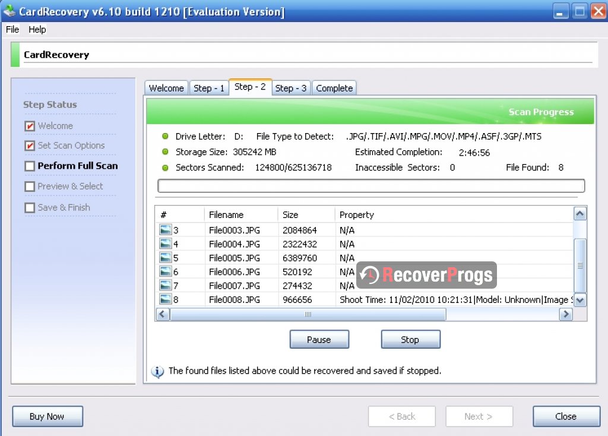Click the image icon of File0006.JPG row
This screenshot has width=608, height=436.
[x=165, y=271]
